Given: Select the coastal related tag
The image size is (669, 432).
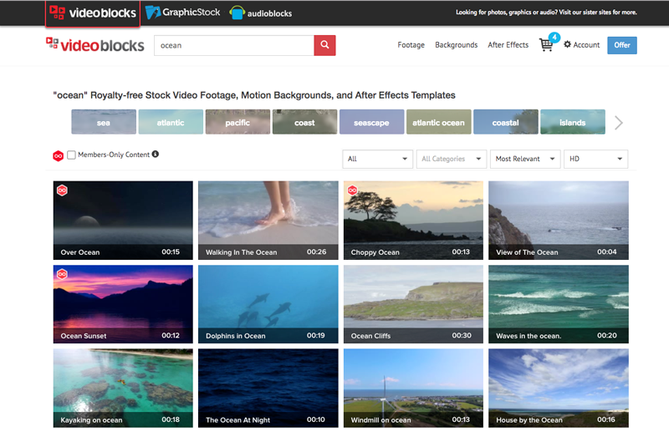Looking at the screenshot, I should click(506, 122).
